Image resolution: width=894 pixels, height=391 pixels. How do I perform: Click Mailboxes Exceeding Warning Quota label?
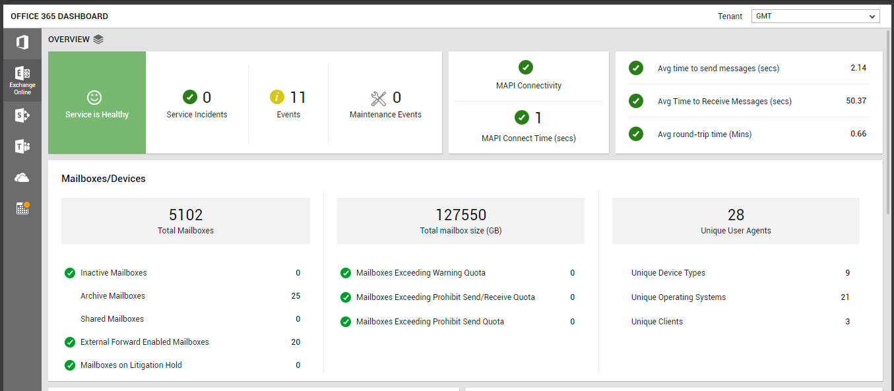[421, 273]
